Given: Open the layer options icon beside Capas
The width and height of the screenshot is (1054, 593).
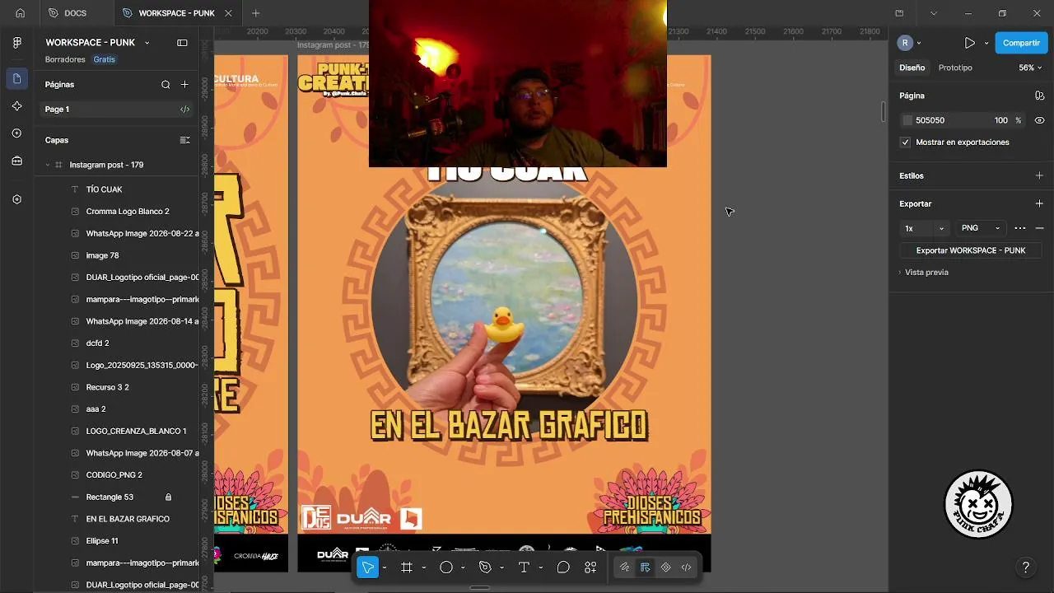Looking at the screenshot, I should [x=184, y=140].
